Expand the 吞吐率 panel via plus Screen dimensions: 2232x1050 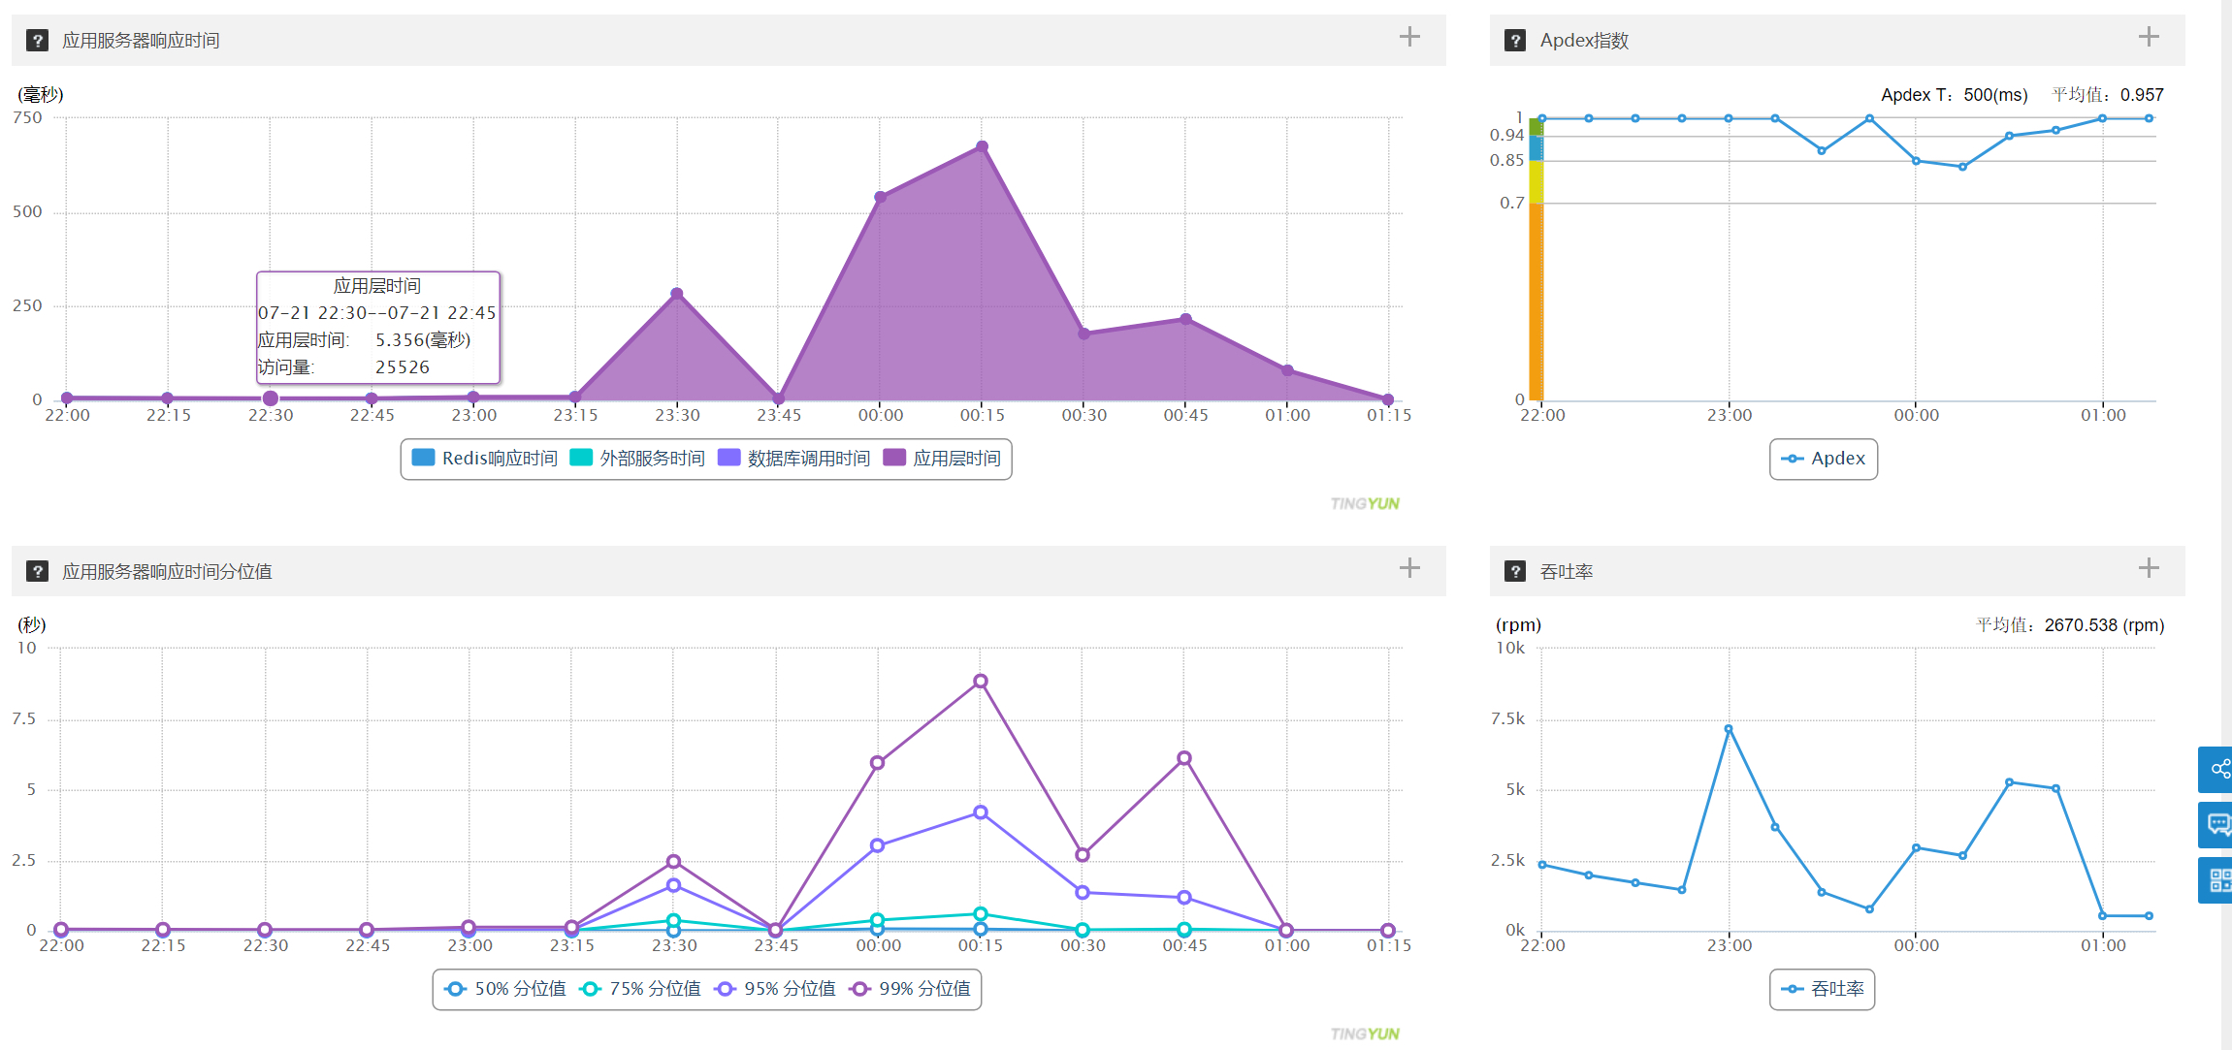point(2149,568)
